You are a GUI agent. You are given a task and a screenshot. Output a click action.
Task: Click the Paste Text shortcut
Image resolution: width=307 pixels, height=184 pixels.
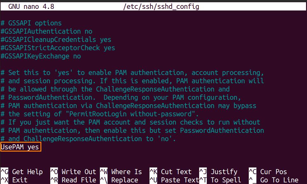(174, 180)
